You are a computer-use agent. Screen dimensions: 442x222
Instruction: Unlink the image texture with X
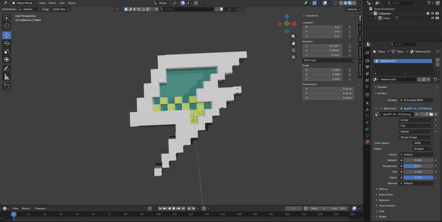pos(436,114)
